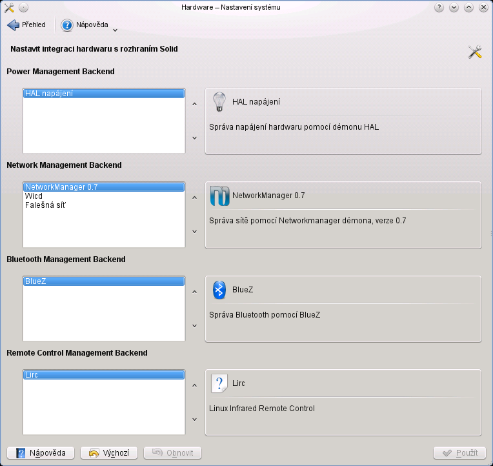Image resolution: width=493 pixels, height=466 pixels.
Task: Click the Správa Bluetooth pomocí BlueZ description
Action: (265, 315)
